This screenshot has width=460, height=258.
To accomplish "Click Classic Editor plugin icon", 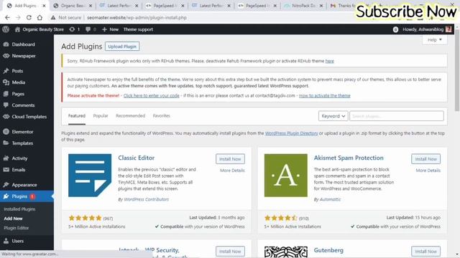I will tap(90, 175).
